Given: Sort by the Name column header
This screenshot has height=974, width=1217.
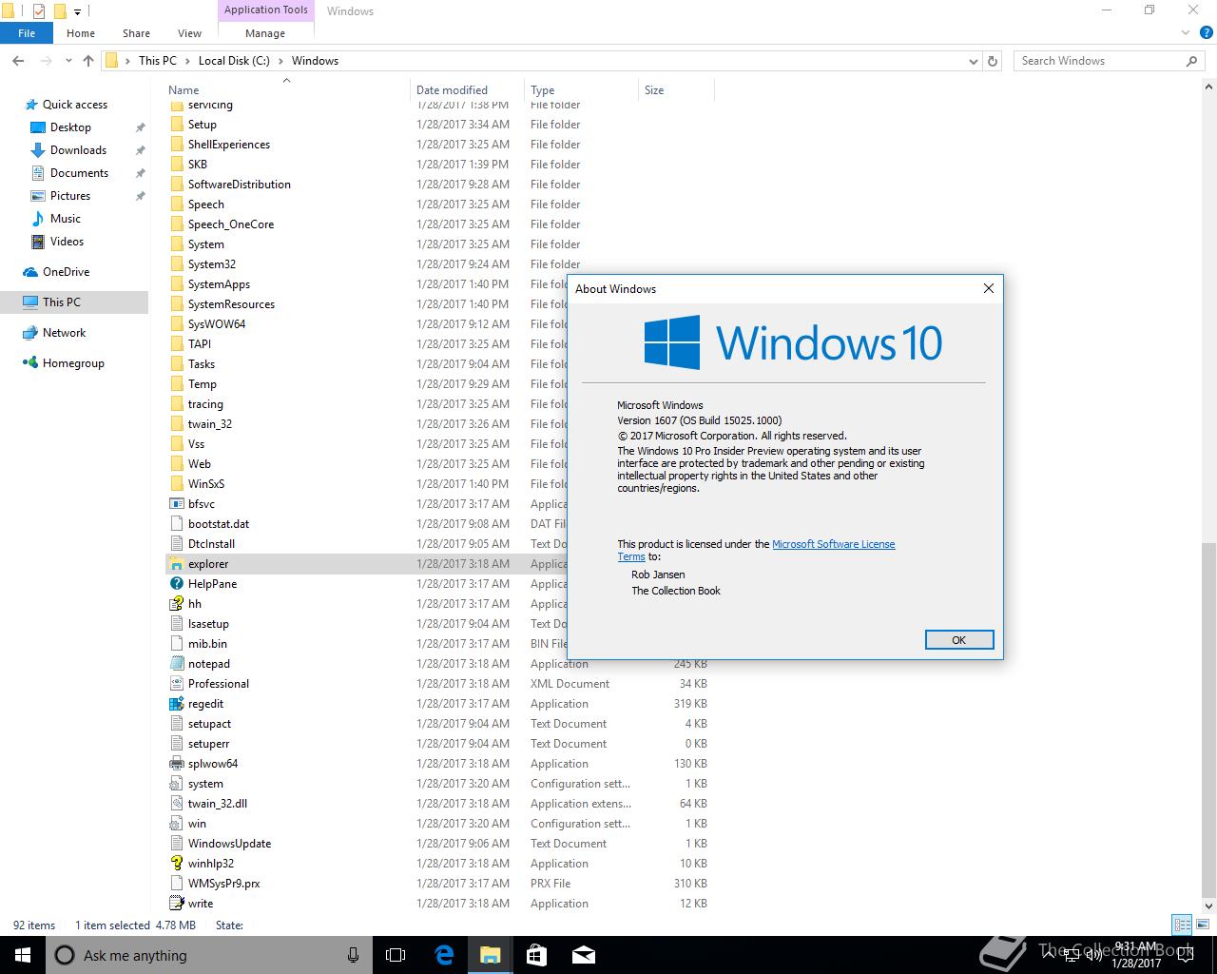Looking at the screenshot, I should point(288,90).
